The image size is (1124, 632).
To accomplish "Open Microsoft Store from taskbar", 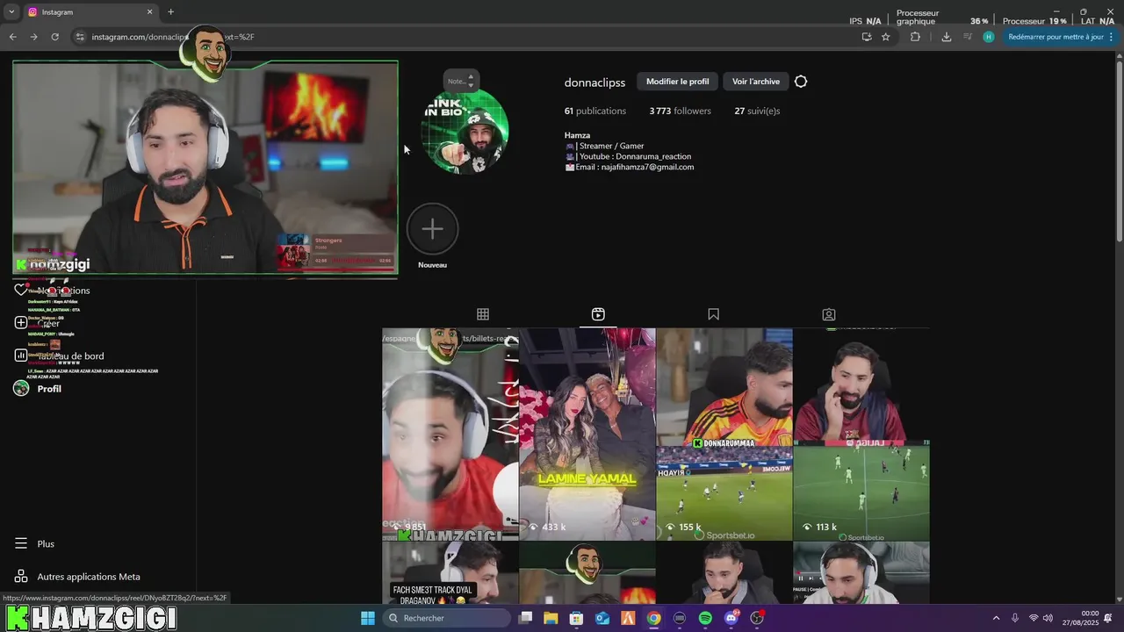I will (x=577, y=618).
